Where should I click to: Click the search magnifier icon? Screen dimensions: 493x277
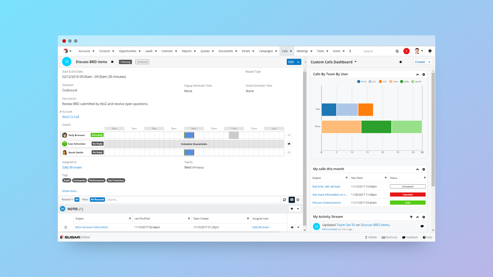[397, 51]
